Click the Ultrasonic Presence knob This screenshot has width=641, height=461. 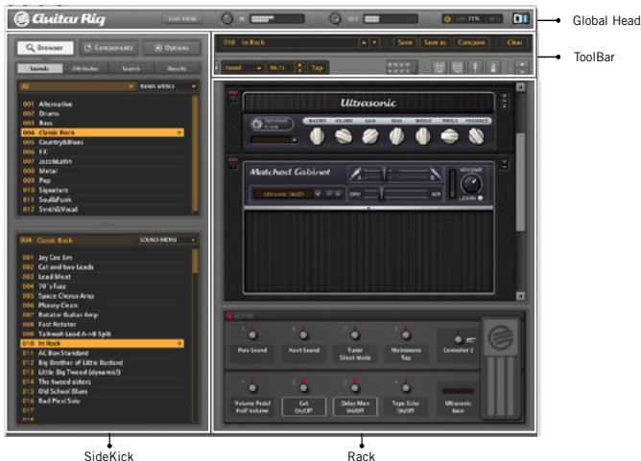pyautogui.click(x=476, y=136)
